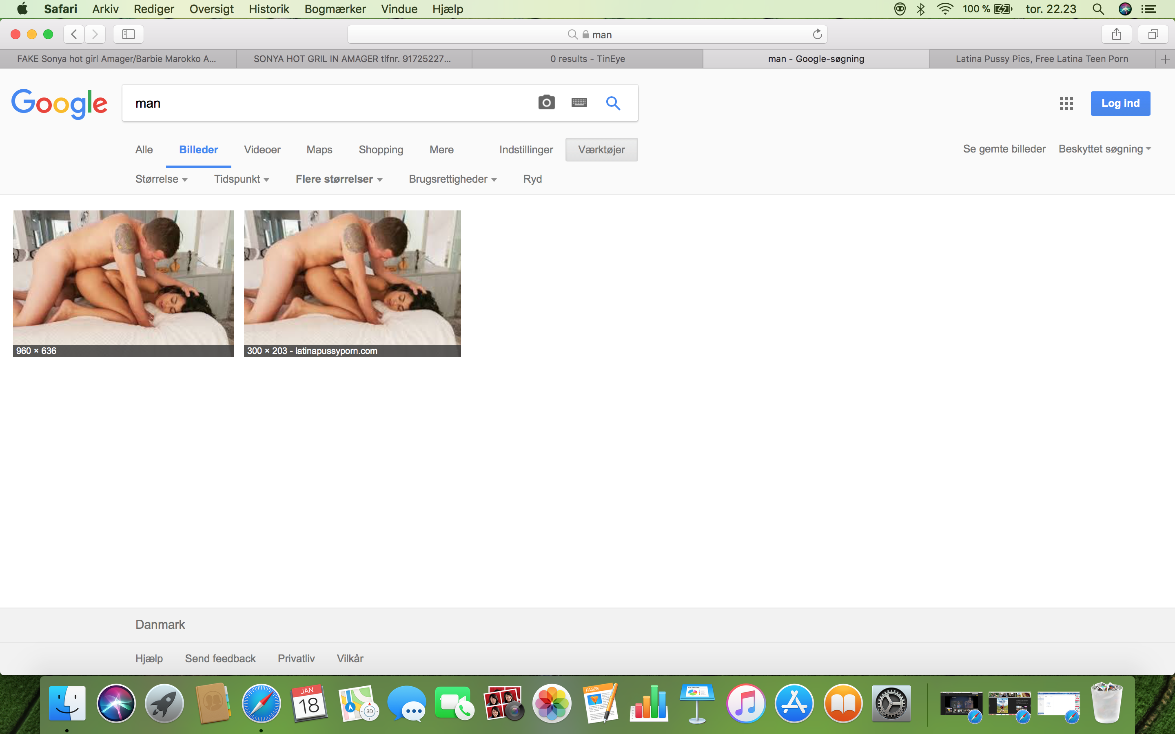1175x734 pixels.
Task: Toggle the Safari sidebar
Action: tap(128, 35)
